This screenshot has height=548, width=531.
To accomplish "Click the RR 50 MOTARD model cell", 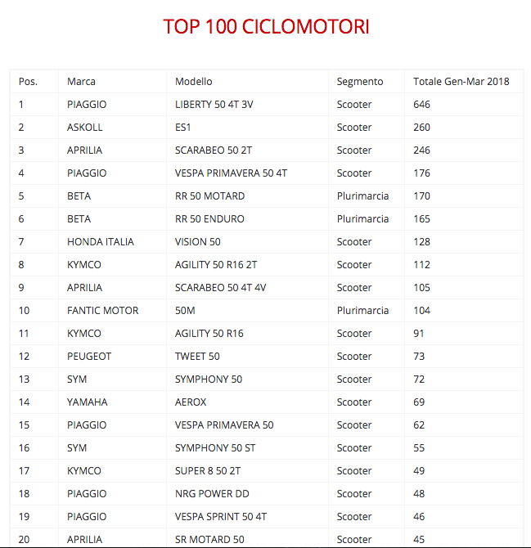I will point(209,196).
